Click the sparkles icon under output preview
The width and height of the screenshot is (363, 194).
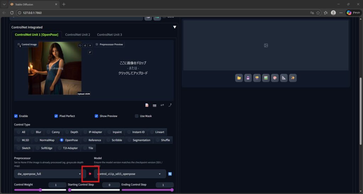click(x=292, y=78)
